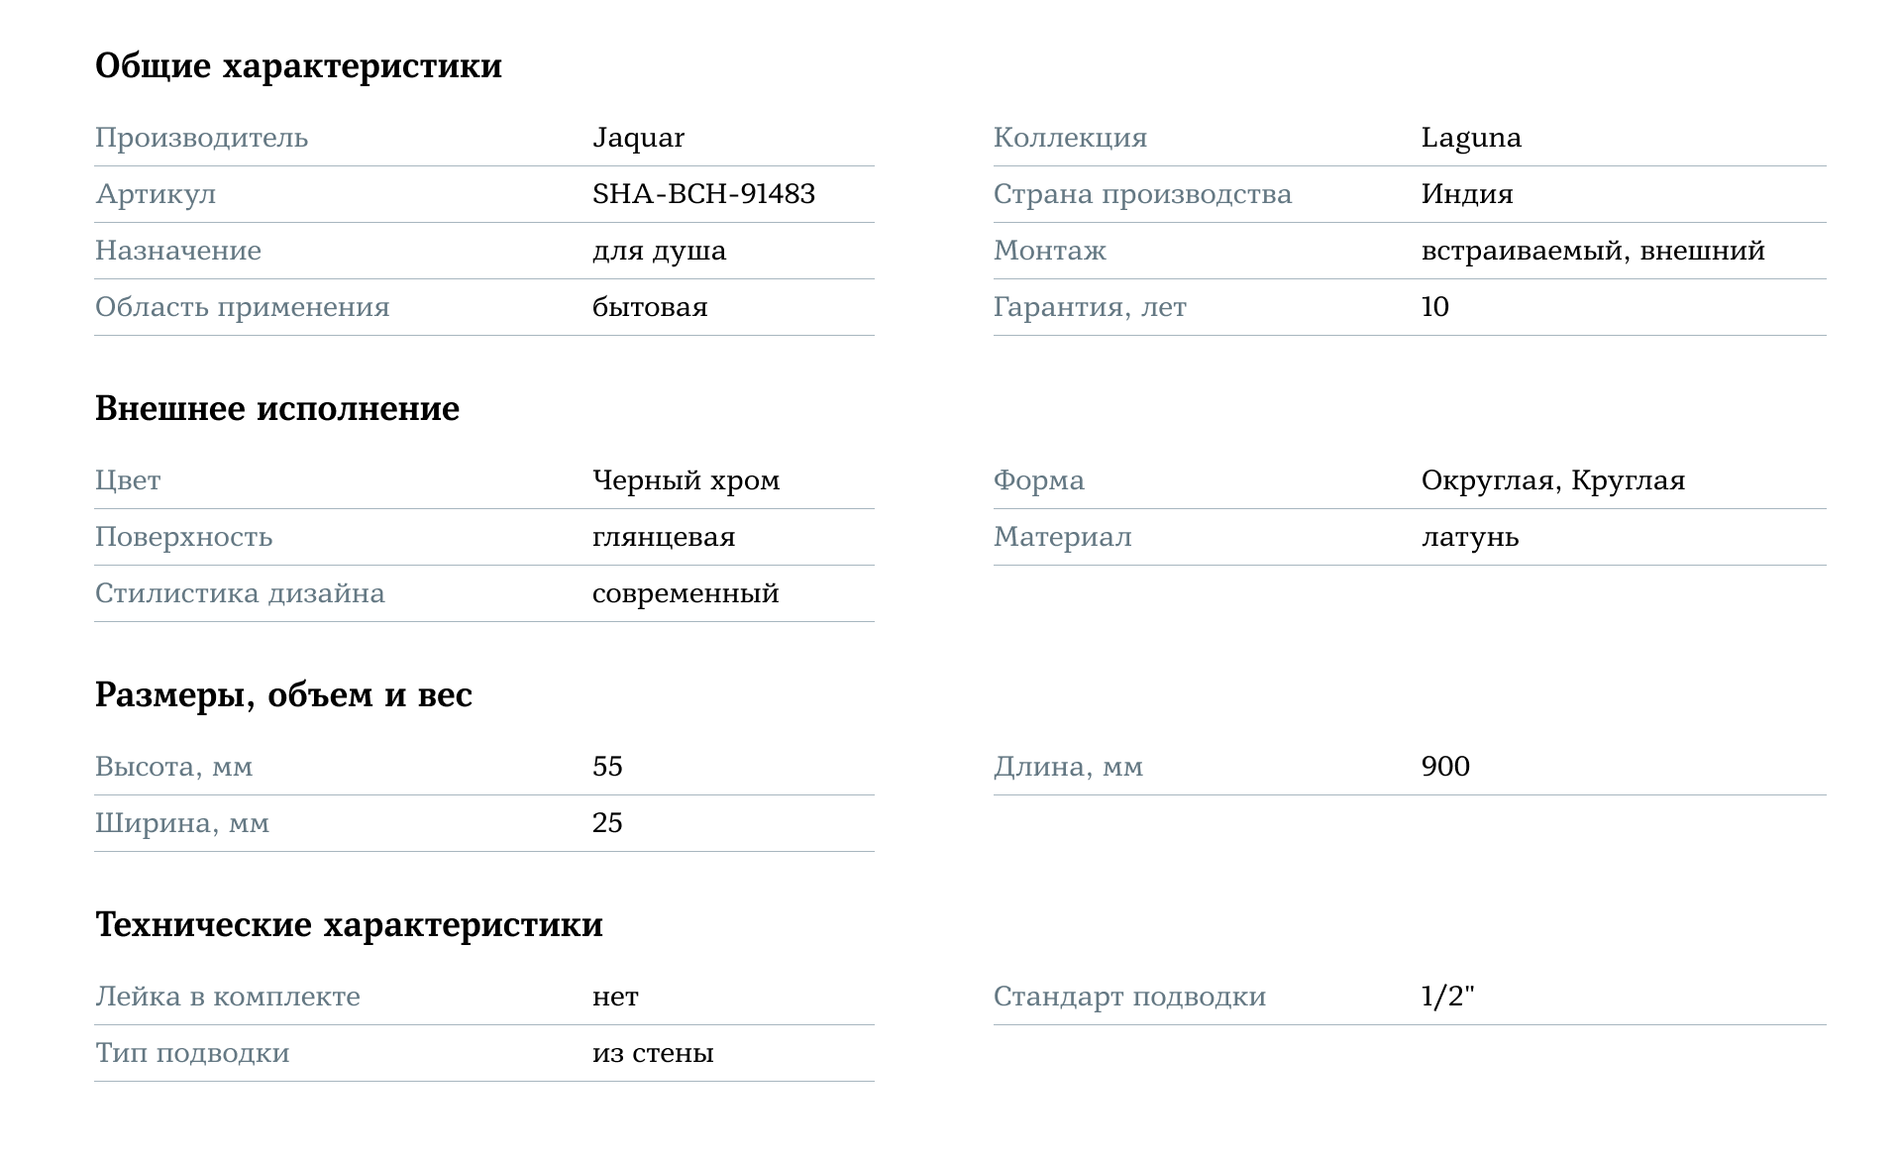
Task: Click the современный design style value
Action: point(686,594)
